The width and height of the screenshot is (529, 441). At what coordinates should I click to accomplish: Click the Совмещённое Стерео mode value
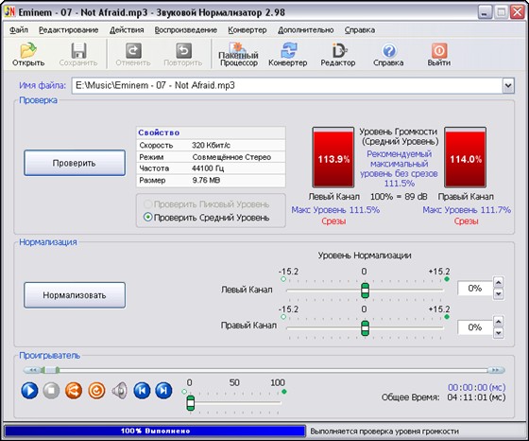231,157
